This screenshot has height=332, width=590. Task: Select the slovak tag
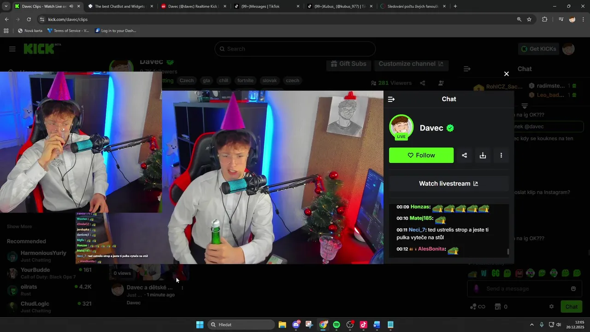click(270, 80)
